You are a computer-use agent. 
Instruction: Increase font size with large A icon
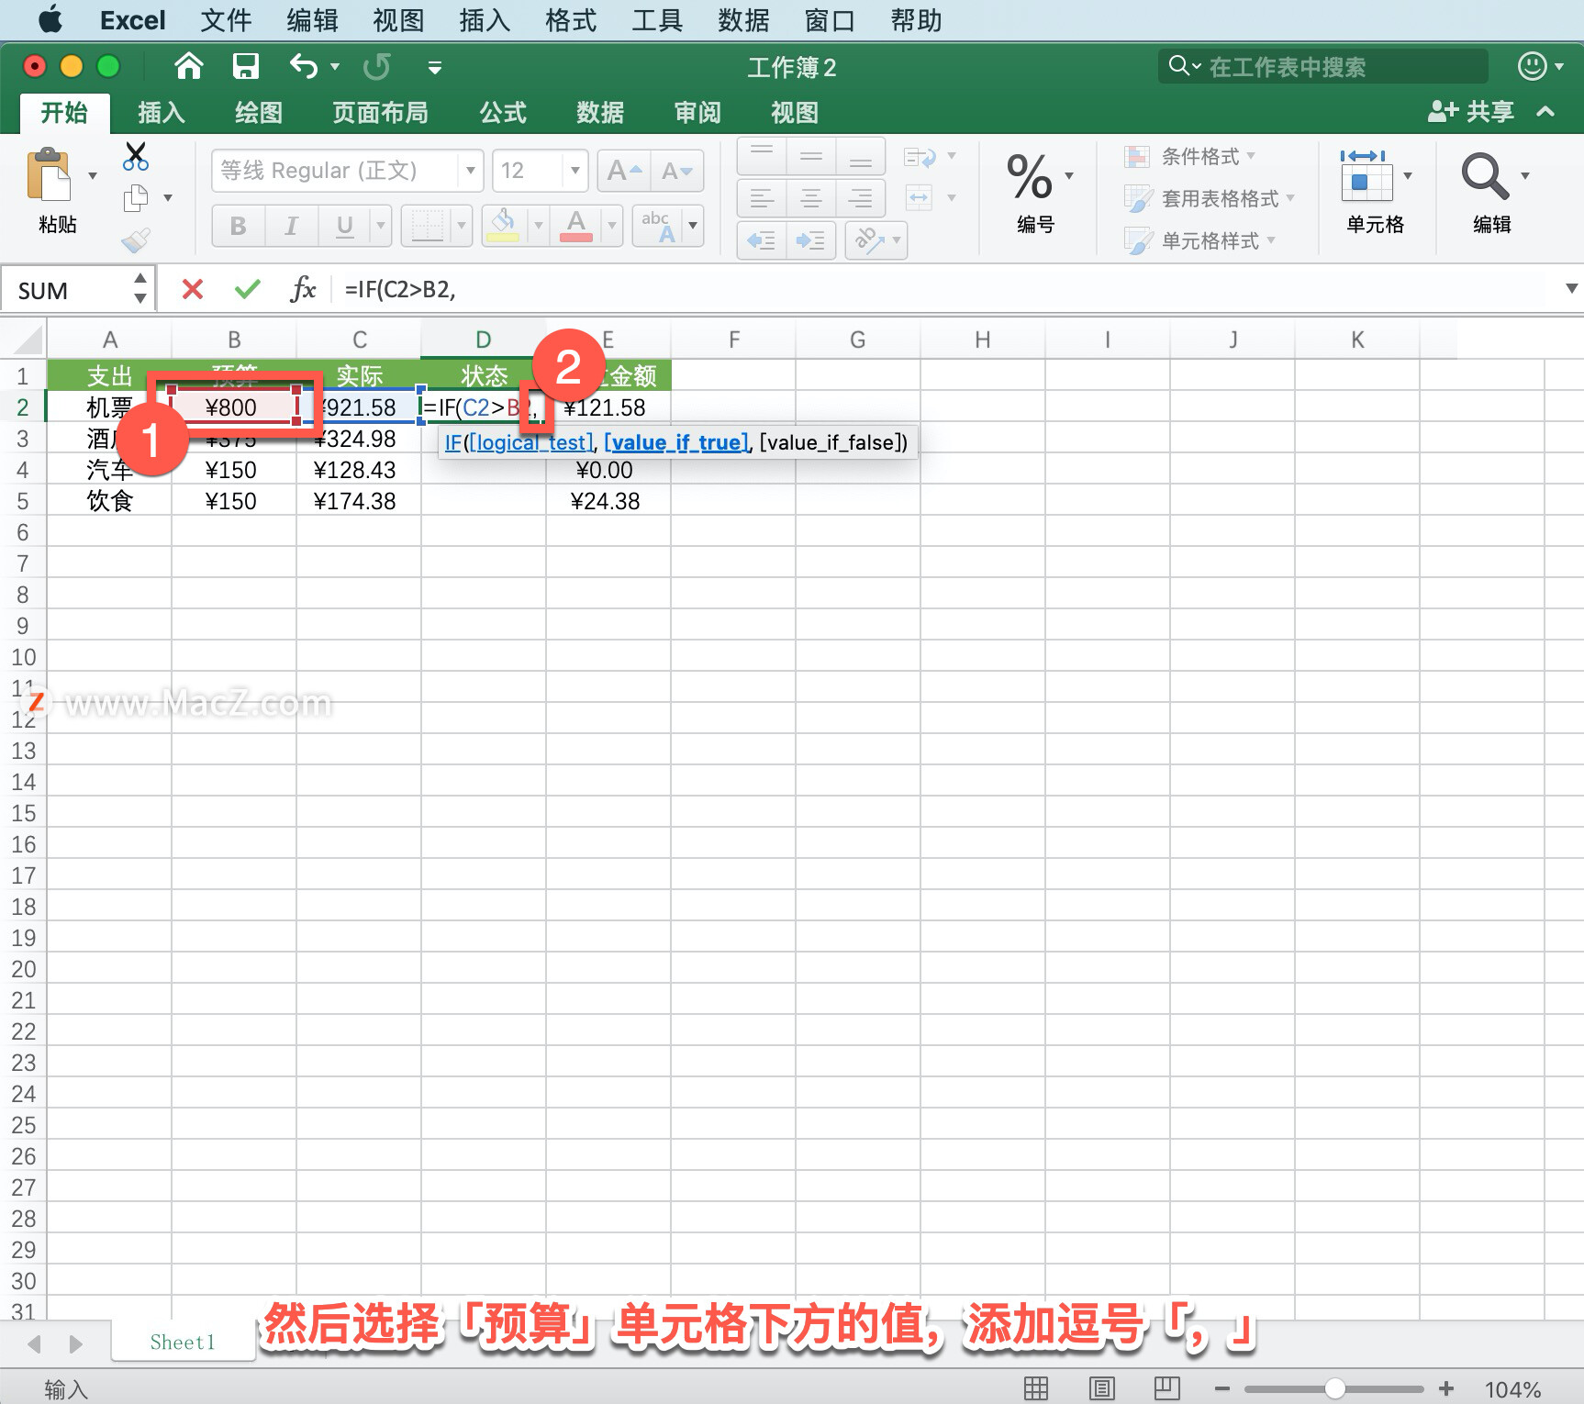[624, 171]
